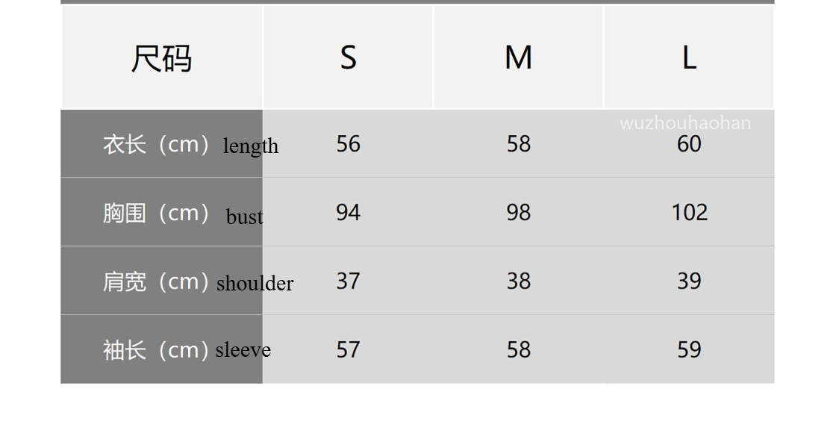836x445 pixels.
Task: Click the wuzhouhaohan watermark text
Action: [x=685, y=123]
